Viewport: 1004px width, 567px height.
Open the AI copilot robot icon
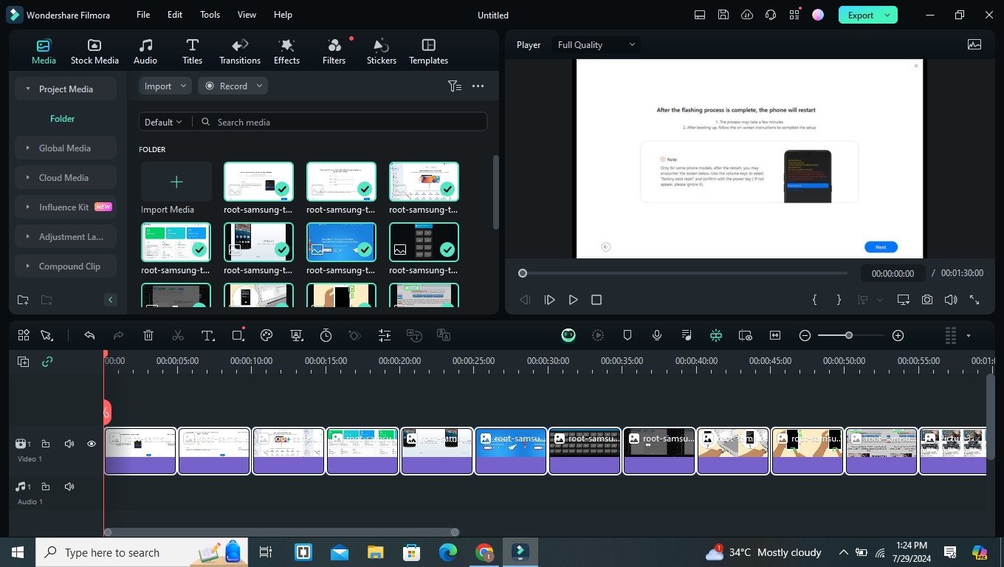(x=568, y=335)
